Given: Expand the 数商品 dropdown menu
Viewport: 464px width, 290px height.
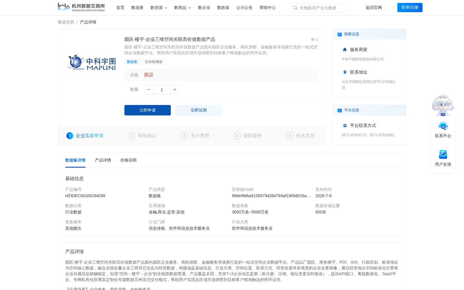Looking at the screenshot, I should [183, 8].
